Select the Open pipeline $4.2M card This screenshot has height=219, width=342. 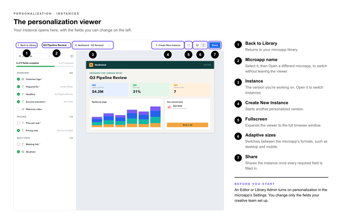point(109,89)
